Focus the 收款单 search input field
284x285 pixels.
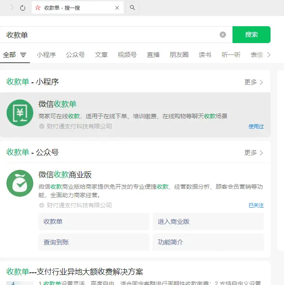point(110,35)
